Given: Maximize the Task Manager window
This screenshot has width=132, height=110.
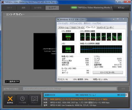Looking at the screenshot, I should click(x=118, y=19).
